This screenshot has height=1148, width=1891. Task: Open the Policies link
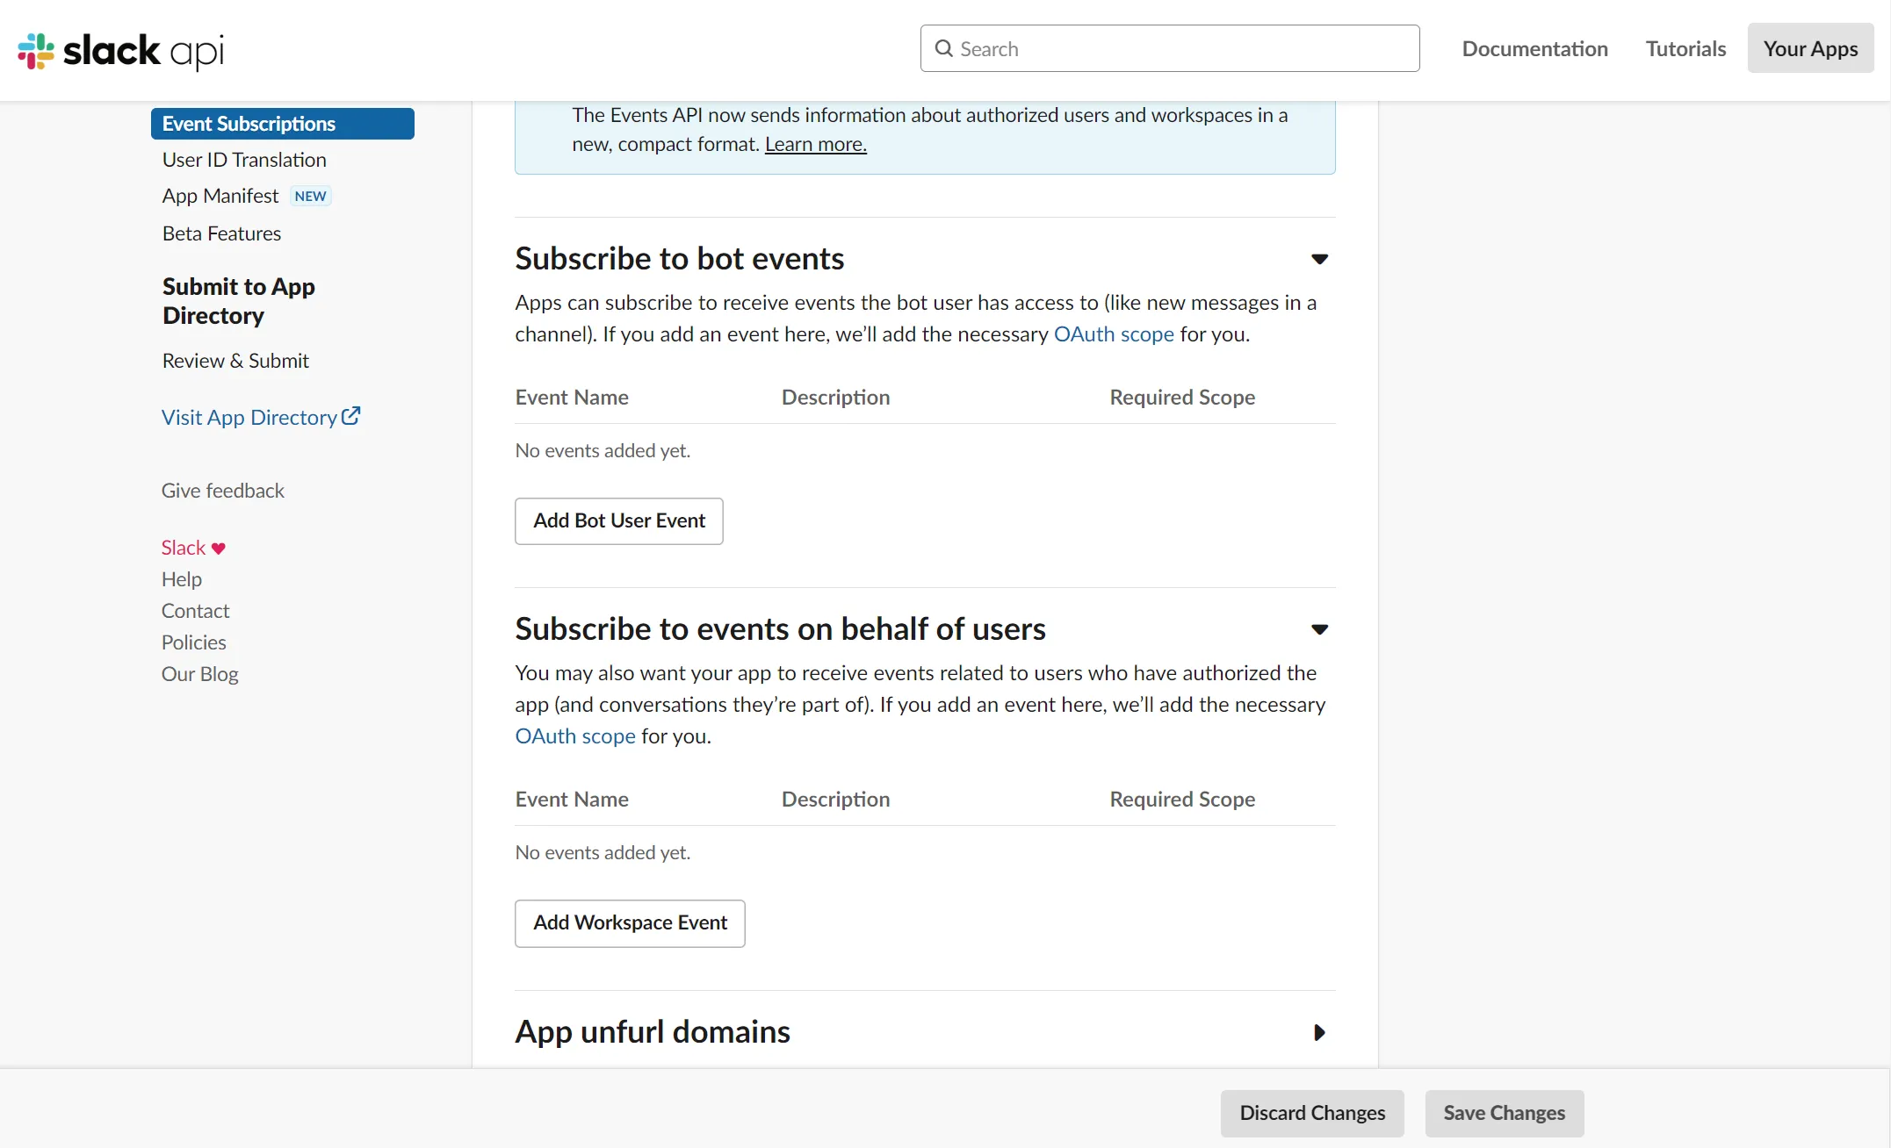pyautogui.click(x=194, y=642)
